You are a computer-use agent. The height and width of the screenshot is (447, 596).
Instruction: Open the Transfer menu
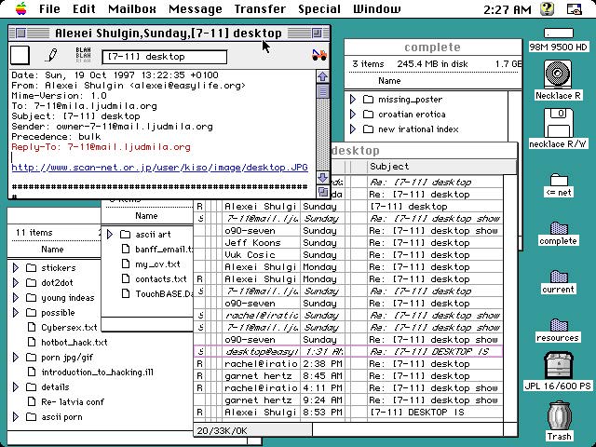click(260, 9)
